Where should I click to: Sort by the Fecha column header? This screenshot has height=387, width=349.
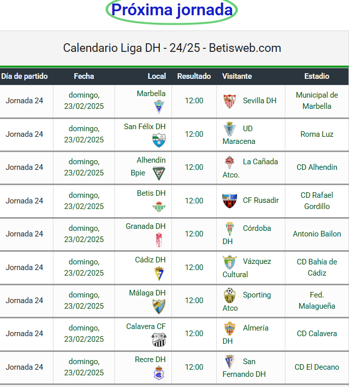[84, 76]
